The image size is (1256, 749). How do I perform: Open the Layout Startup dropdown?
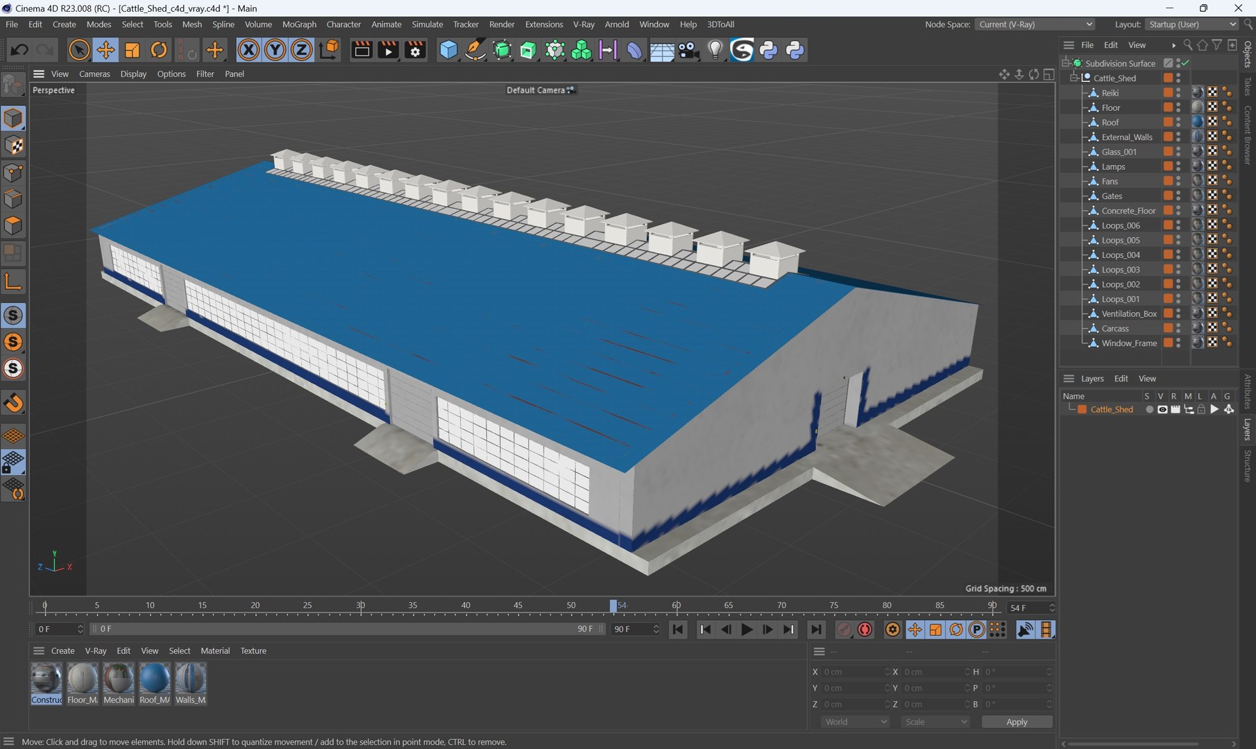point(1191,24)
